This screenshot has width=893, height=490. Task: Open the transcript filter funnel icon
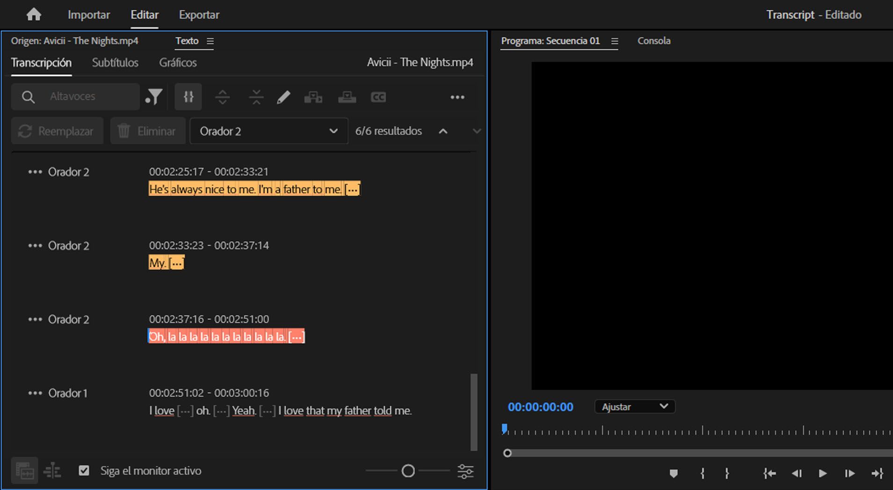pyautogui.click(x=153, y=97)
